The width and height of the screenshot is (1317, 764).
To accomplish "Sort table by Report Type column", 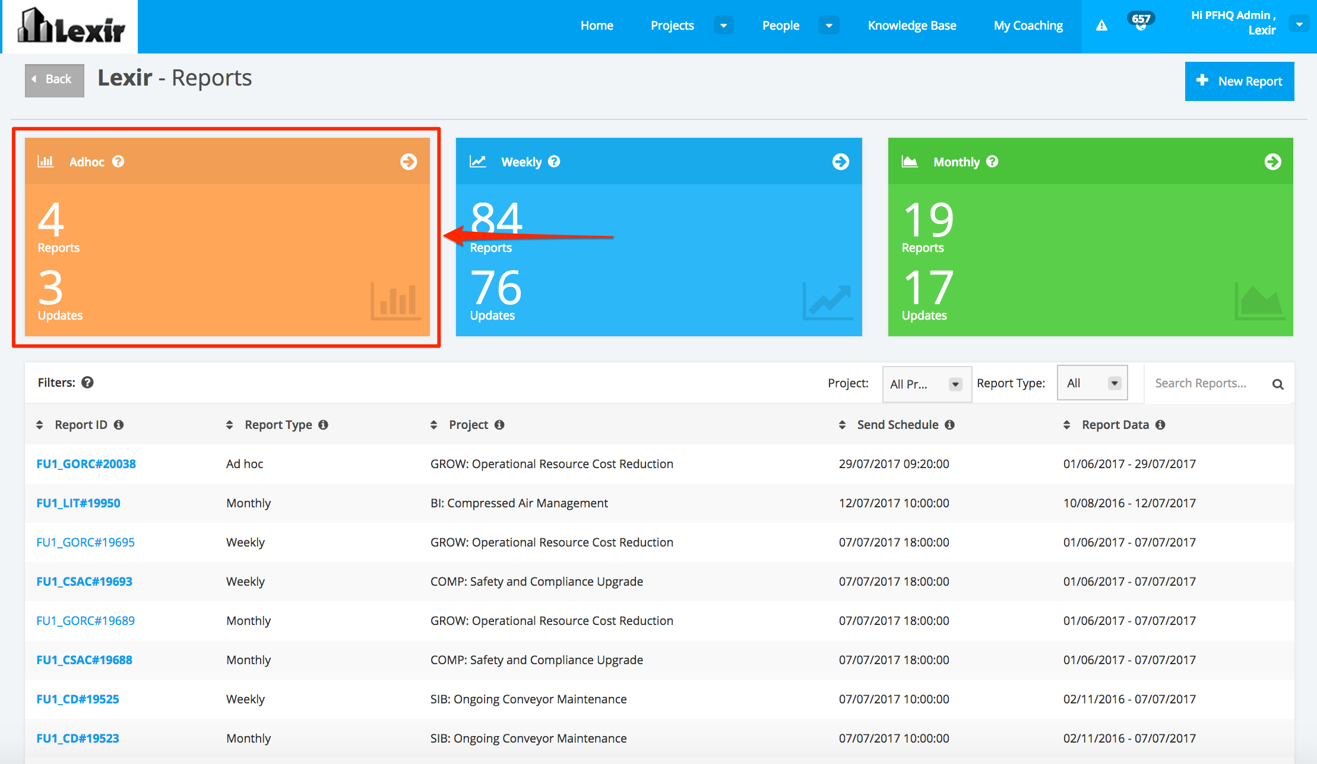I will [230, 425].
